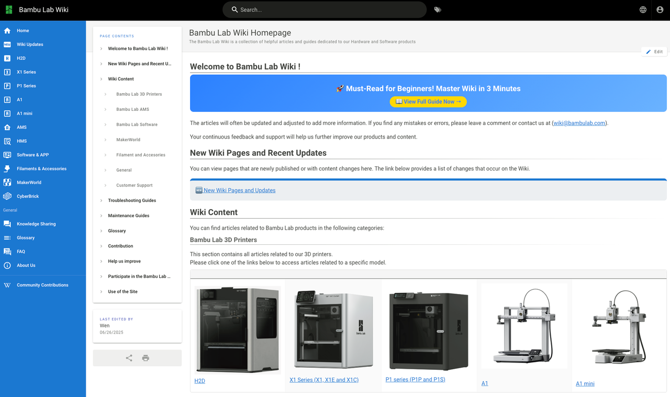Screen dimensions: 670x397
Task: Expand the 'Troubleshooting Guides' chevron
Action: click(x=101, y=200)
